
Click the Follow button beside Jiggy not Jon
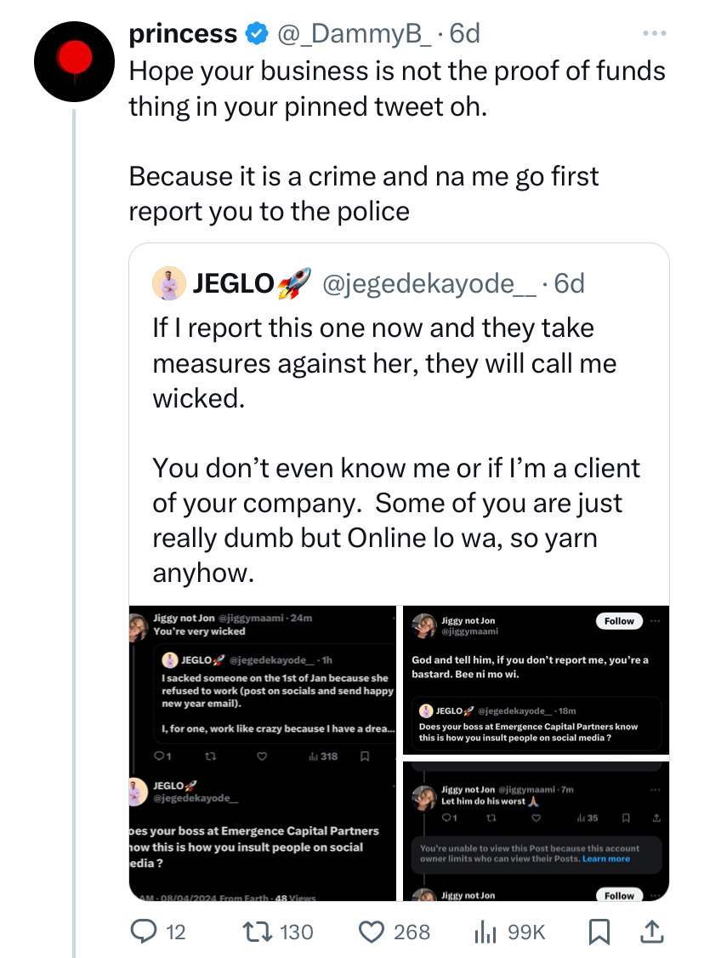click(619, 621)
